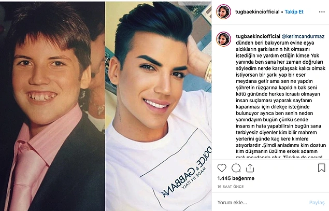
Task: Click header profile avatar picture
Action: 224,12
